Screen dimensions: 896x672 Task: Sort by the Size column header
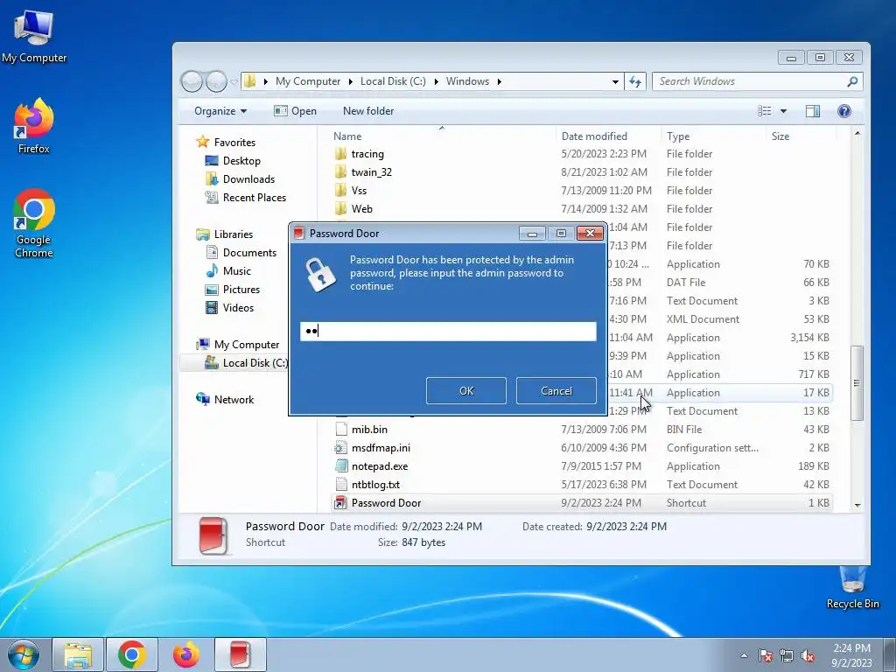click(x=801, y=136)
